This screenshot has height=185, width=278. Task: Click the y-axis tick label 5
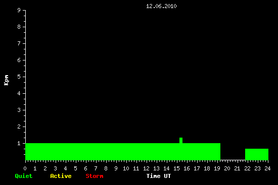click(19, 77)
